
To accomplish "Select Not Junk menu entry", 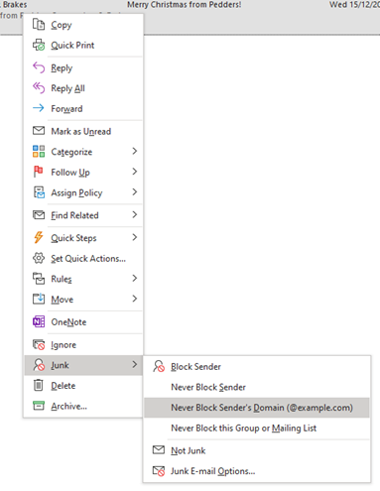I will pyautogui.click(x=257, y=450).
